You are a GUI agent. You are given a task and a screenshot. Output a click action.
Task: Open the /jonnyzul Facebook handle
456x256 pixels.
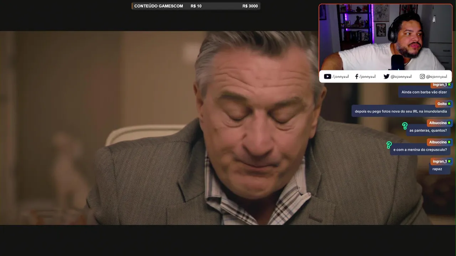(367, 76)
